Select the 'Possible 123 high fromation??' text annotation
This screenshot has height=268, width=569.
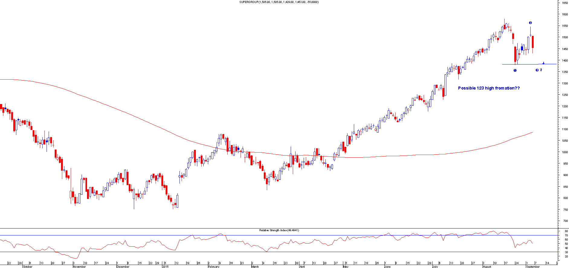pyautogui.click(x=489, y=88)
